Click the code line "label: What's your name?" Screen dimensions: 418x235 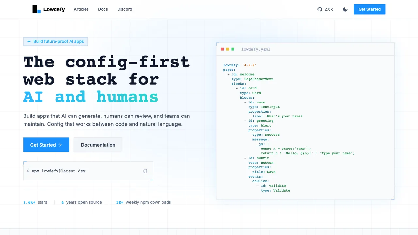click(x=278, y=116)
